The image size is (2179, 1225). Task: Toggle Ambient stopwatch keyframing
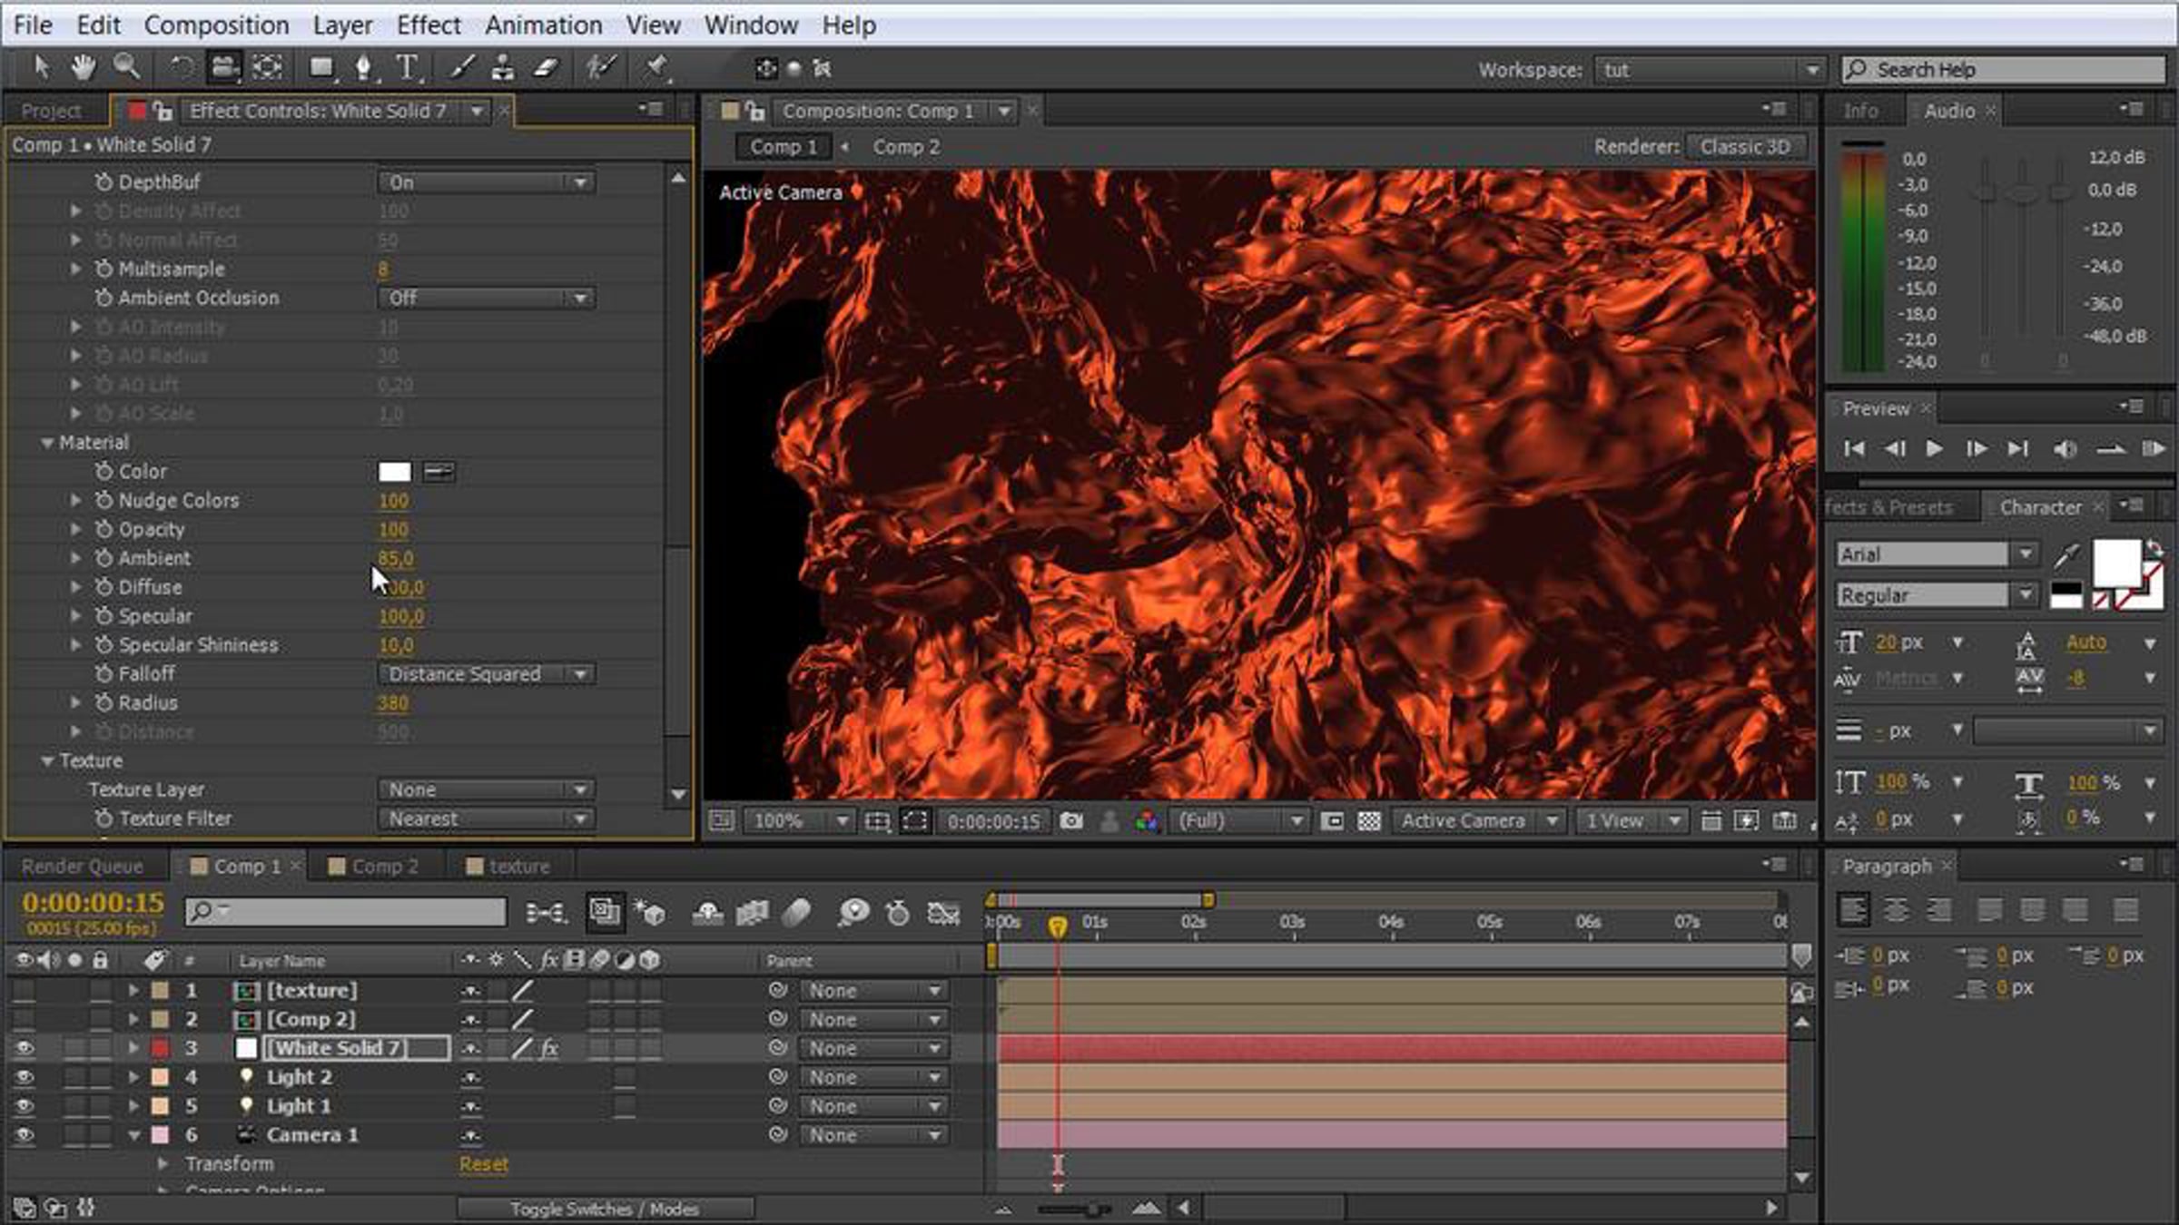tap(104, 558)
